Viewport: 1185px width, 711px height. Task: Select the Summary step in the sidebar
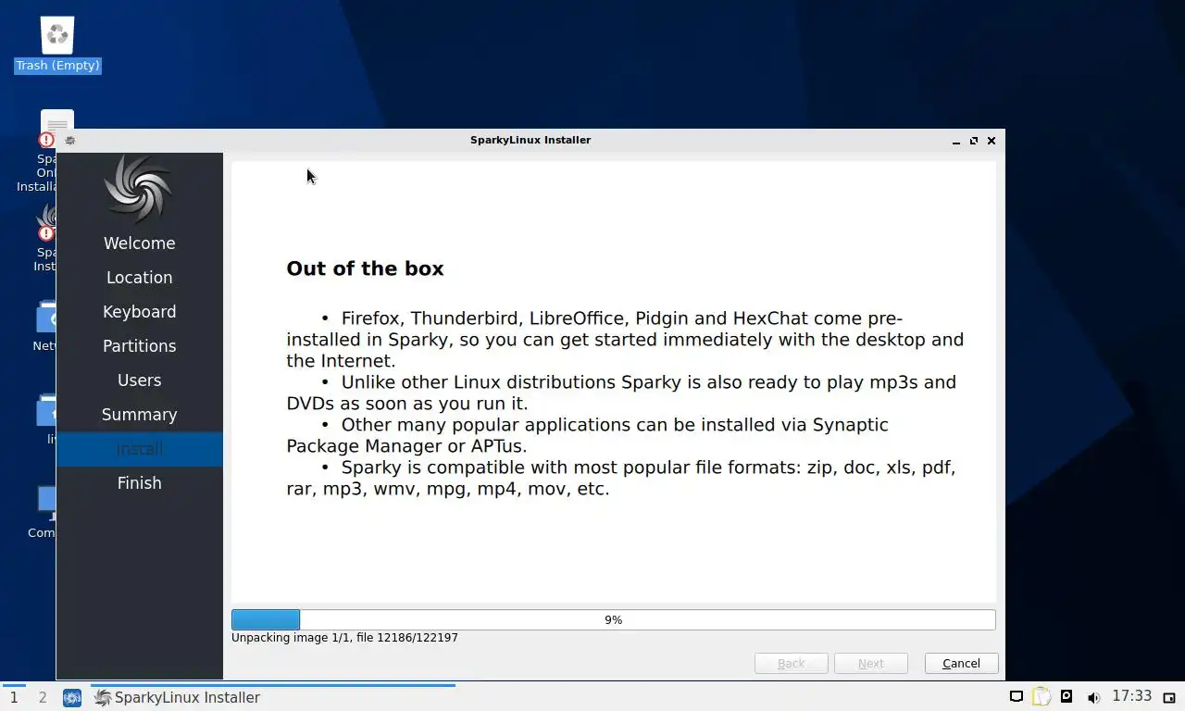pyautogui.click(x=139, y=415)
